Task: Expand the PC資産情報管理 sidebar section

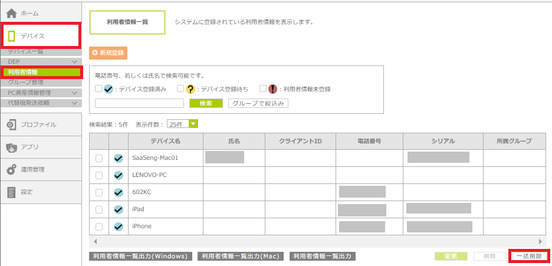Action: click(74, 93)
